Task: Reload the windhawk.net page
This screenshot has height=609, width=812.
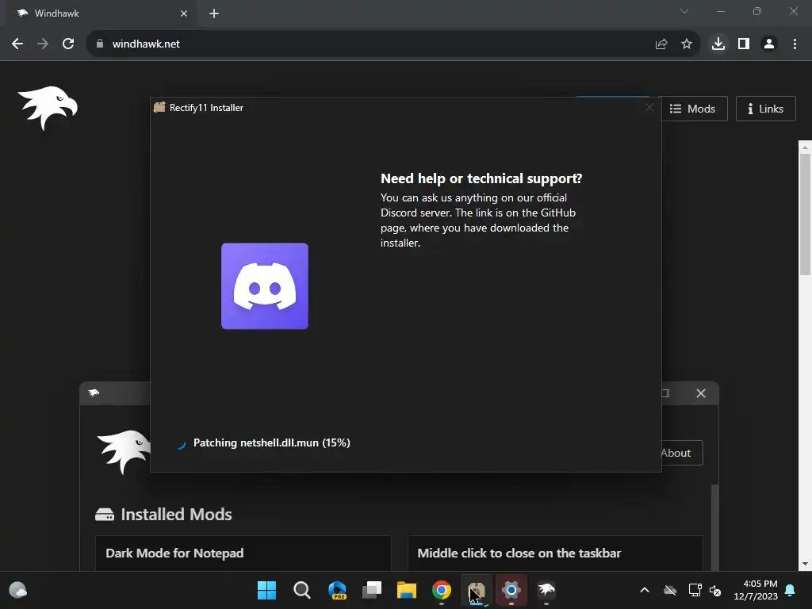Action: (x=68, y=44)
